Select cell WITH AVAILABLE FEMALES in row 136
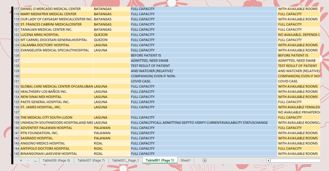Screen dimensions: 329x171 pyautogui.click(x=299, y=107)
